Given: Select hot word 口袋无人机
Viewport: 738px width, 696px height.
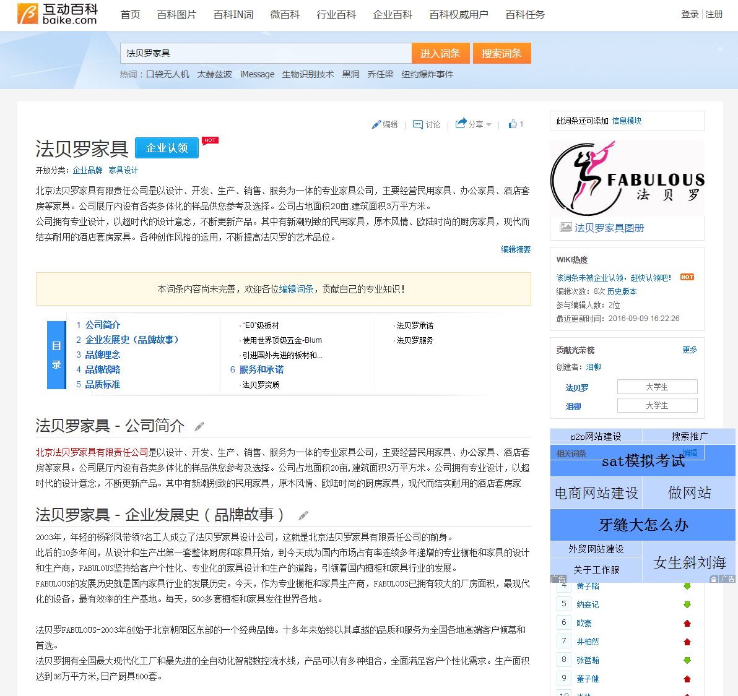Looking at the screenshot, I should point(168,74).
